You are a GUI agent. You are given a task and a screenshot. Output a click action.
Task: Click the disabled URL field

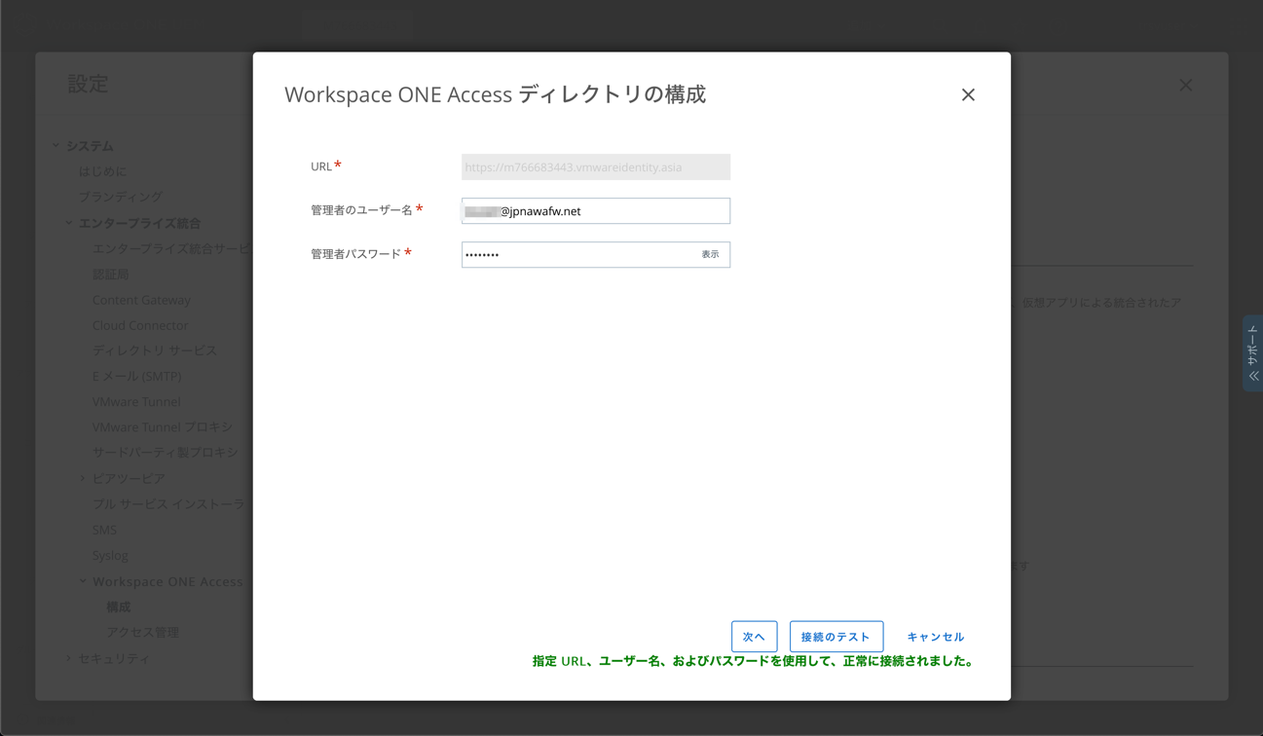point(596,166)
